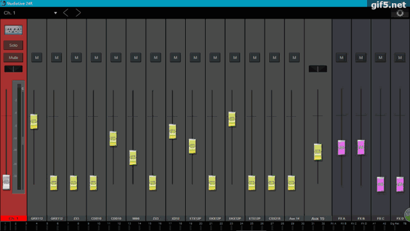Open the Ch. 1 channel selector dropdown

(30, 13)
